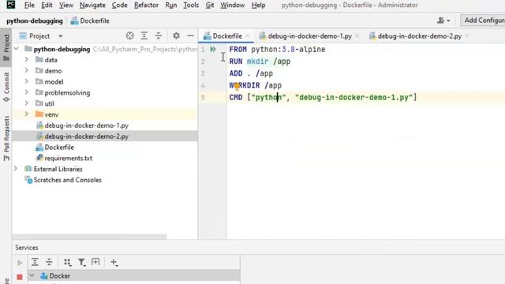
Task: Expand the venv folder
Action: 26,114
